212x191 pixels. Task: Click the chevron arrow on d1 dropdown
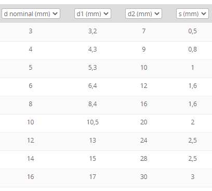pyautogui.click(x=106, y=14)
